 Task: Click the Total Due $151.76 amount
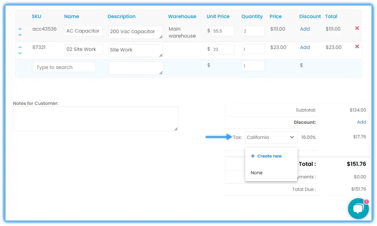pos(359,189)
